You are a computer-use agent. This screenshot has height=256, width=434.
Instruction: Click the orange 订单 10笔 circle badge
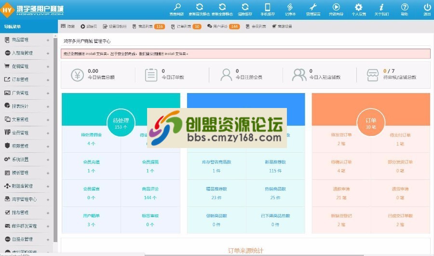371,122
